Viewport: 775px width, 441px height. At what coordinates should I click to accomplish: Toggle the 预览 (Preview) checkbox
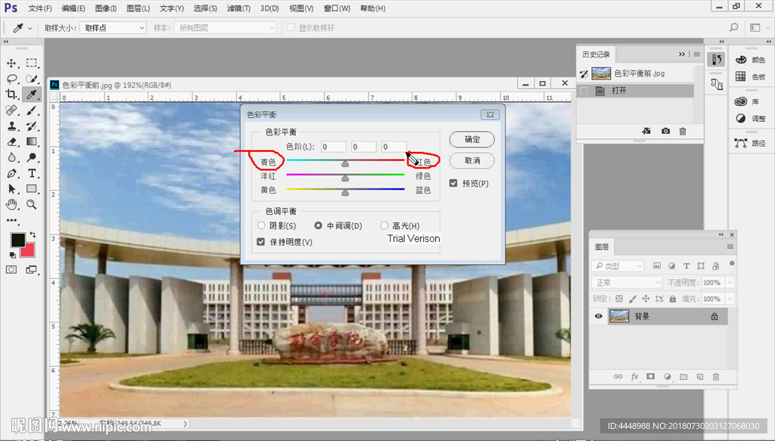tap(453, 183)
